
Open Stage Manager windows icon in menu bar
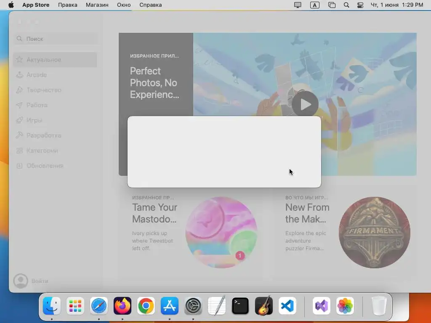pos(332,5)
